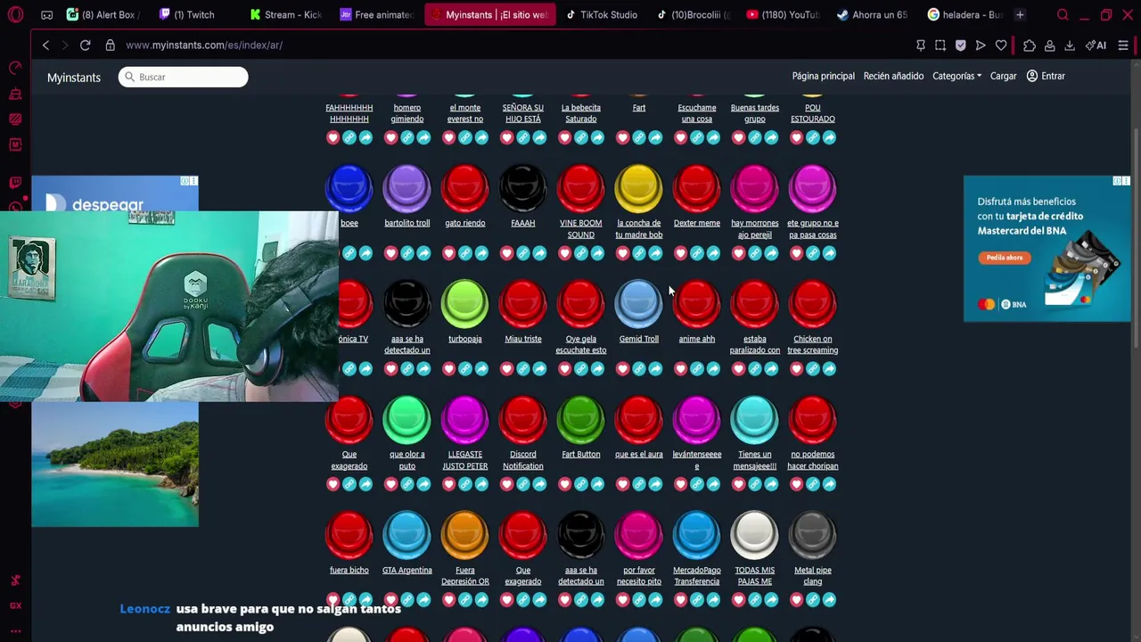Play the black 'FAAAH' sound button
This screenshot has height=642, width=1141.
(x=522, y=188)
